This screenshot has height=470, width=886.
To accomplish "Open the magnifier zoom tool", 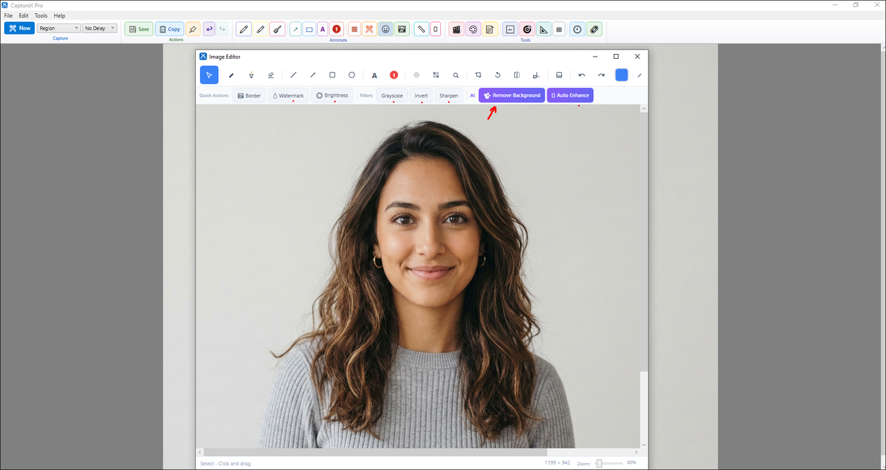I will coord(455,75).
